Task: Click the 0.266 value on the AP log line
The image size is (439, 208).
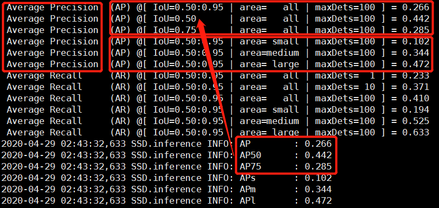Action: [318, 144]
